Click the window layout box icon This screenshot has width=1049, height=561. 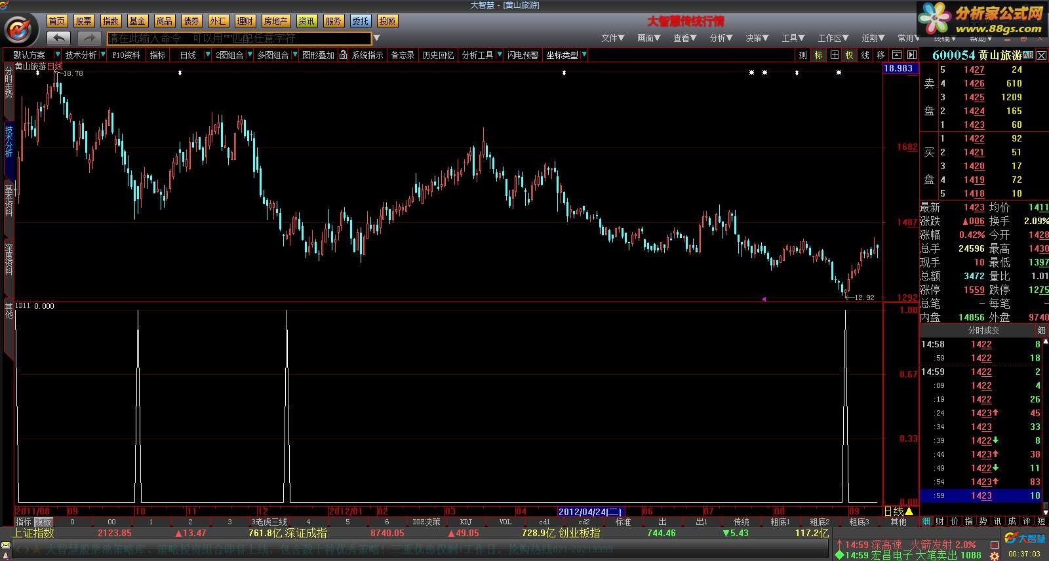pos(897,55)
